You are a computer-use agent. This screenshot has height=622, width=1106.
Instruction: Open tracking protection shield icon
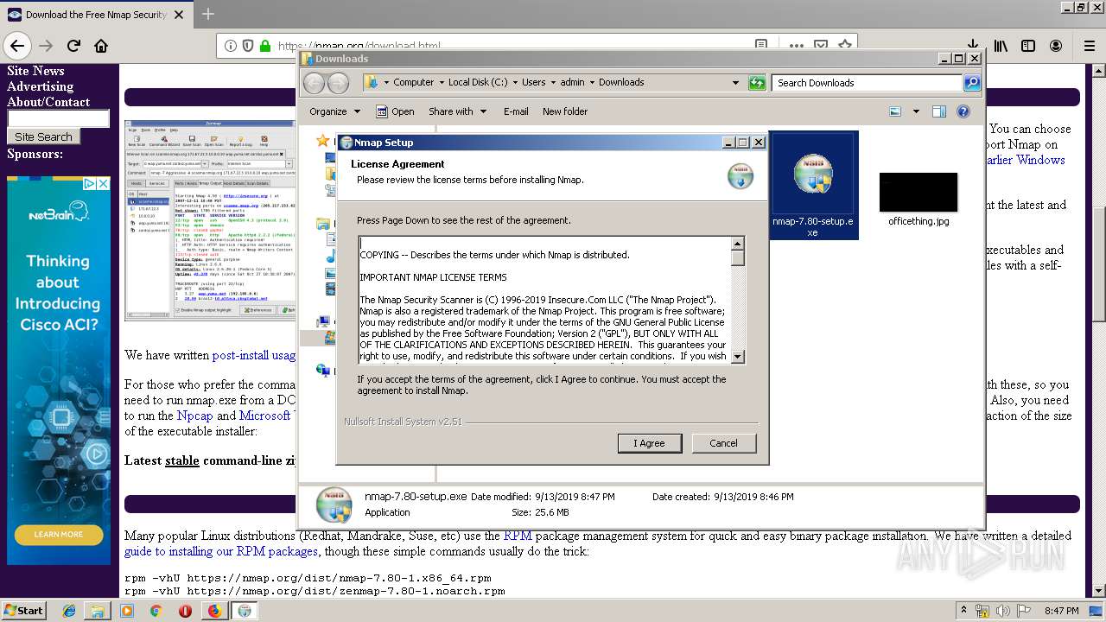(248, 46)
